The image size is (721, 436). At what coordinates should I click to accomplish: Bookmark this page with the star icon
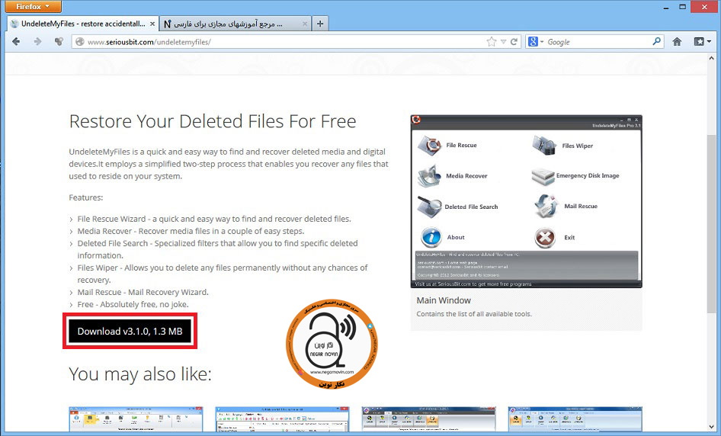pos(492,42)
